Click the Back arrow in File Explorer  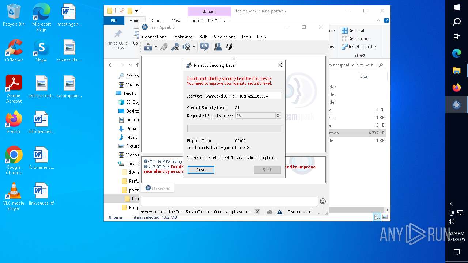(x=111, y=65)
